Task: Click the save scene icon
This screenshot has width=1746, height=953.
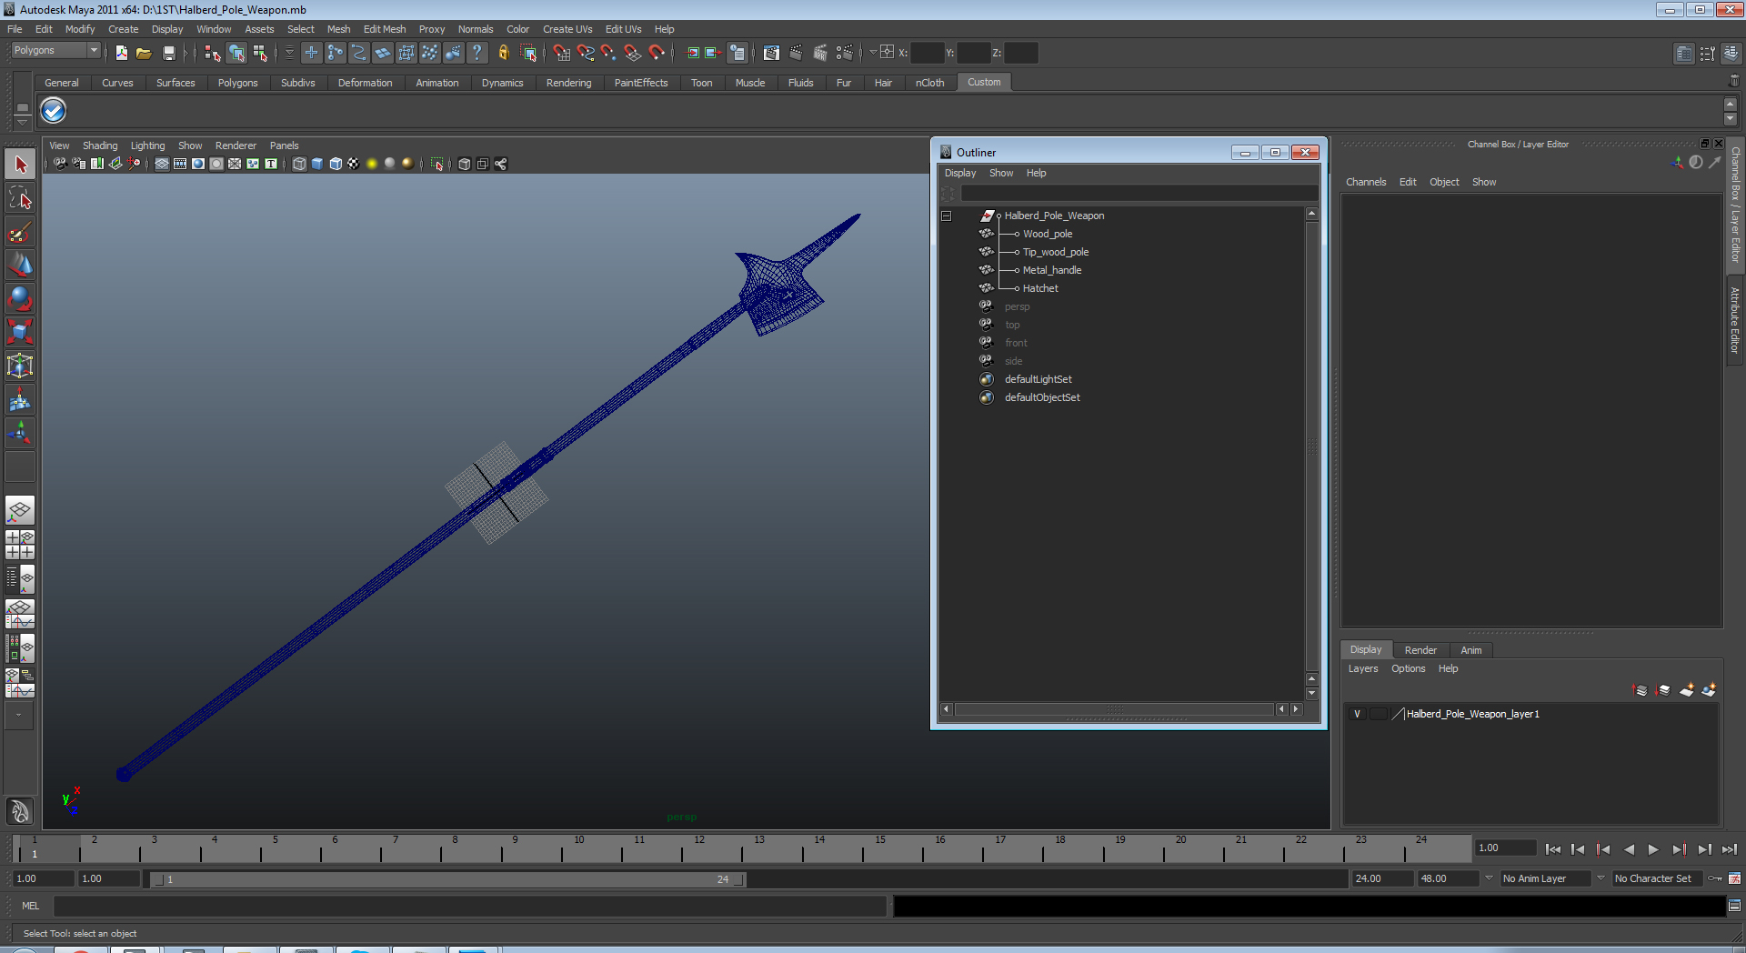Action: pos(168,53)
